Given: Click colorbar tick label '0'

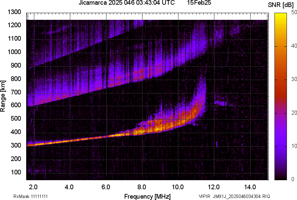Looking at the screenshot, I should [x=293, y=179].
